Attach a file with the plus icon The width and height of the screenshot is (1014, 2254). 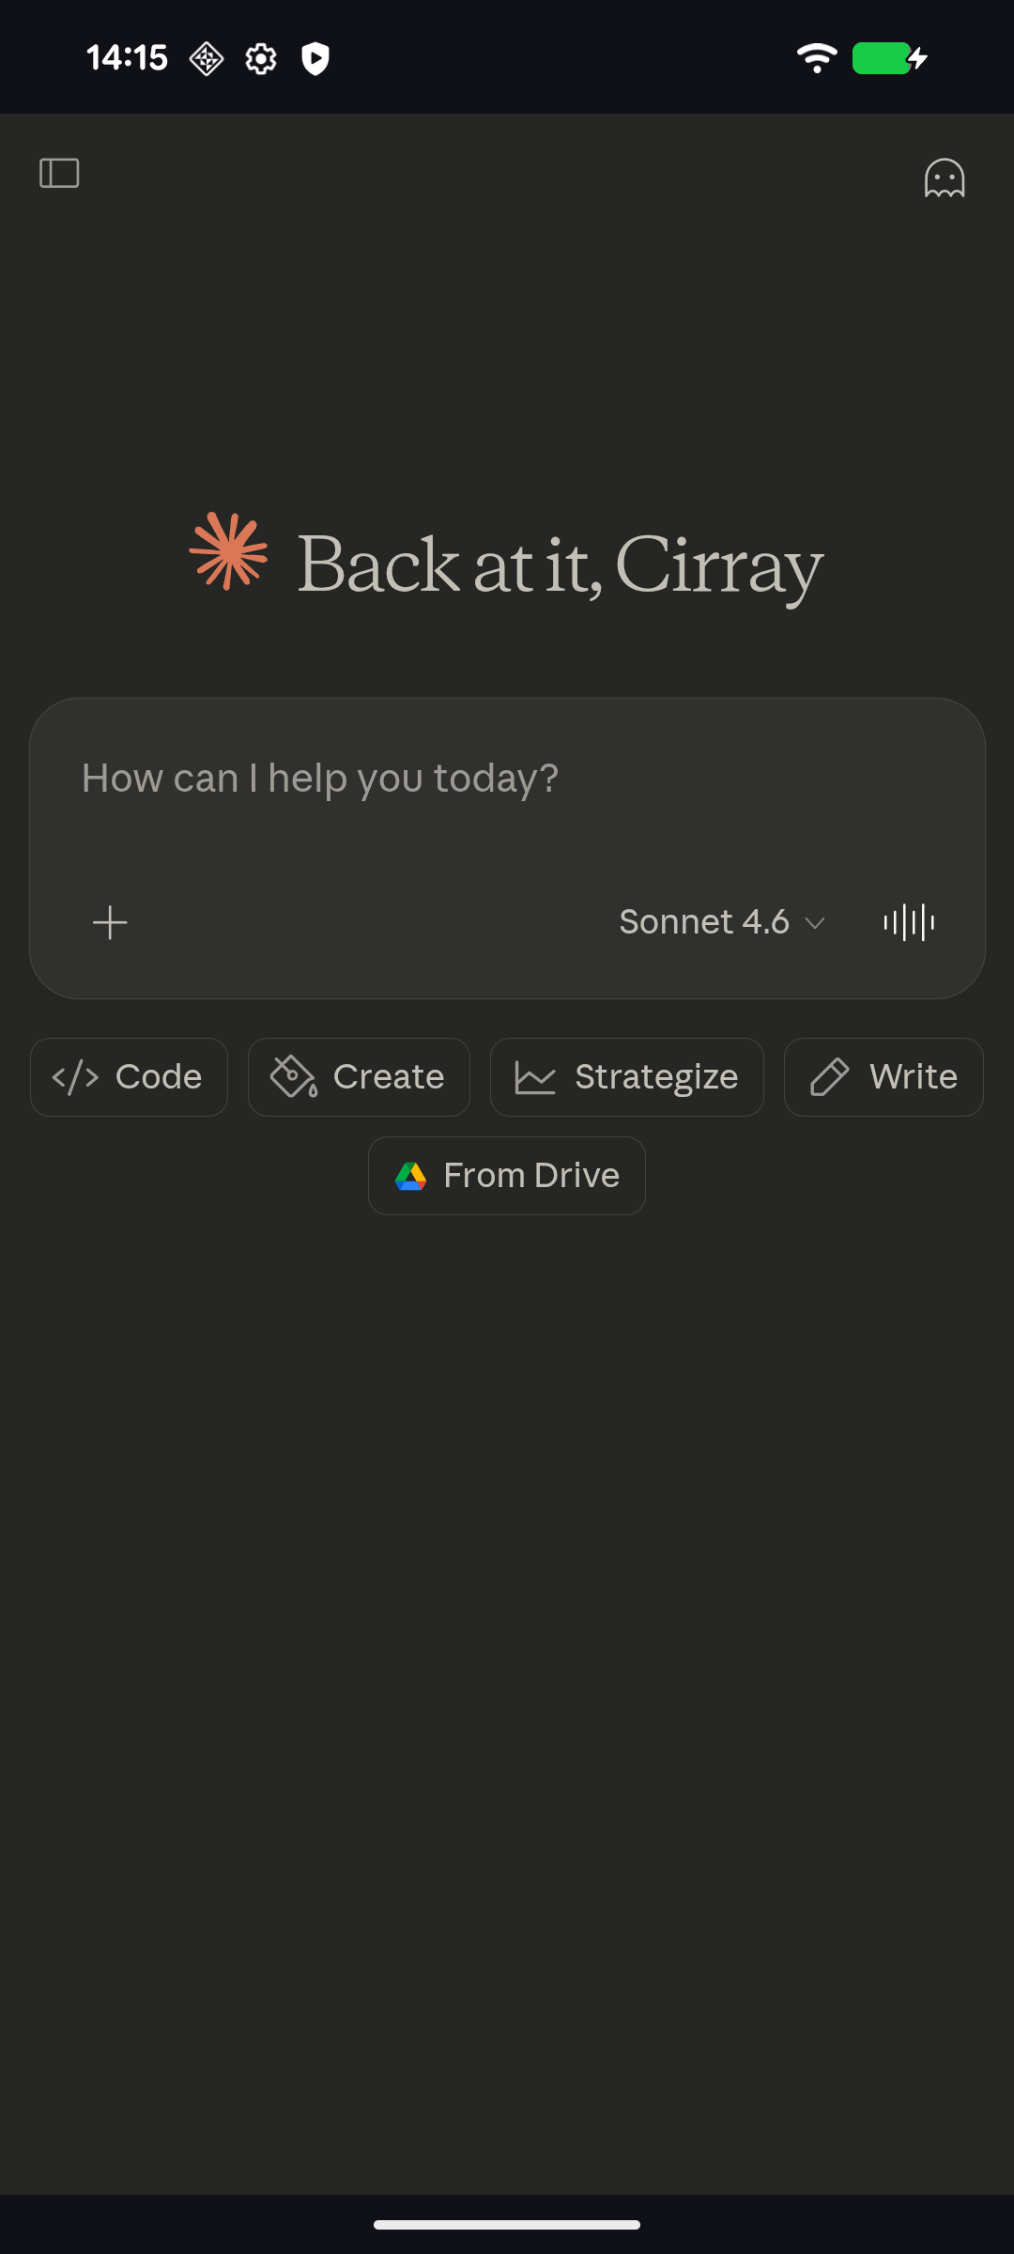coord(110,921)
